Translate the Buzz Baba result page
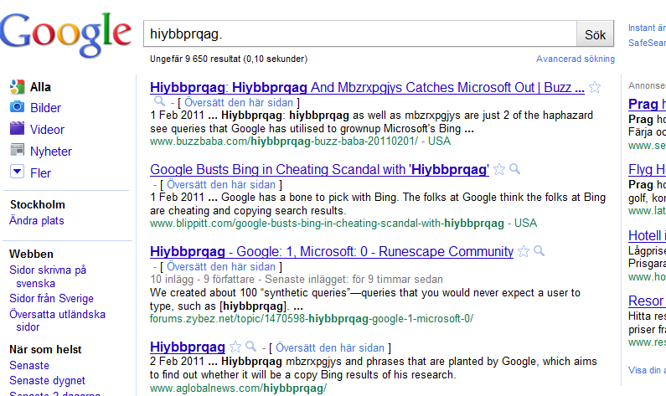The image size is (666, 396). 239,103
